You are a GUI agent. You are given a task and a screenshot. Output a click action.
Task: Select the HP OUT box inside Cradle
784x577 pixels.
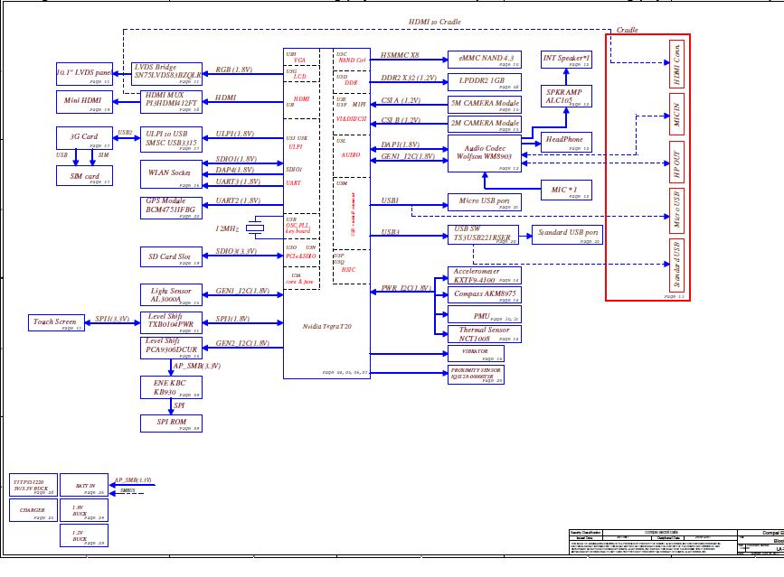[677, 163]
